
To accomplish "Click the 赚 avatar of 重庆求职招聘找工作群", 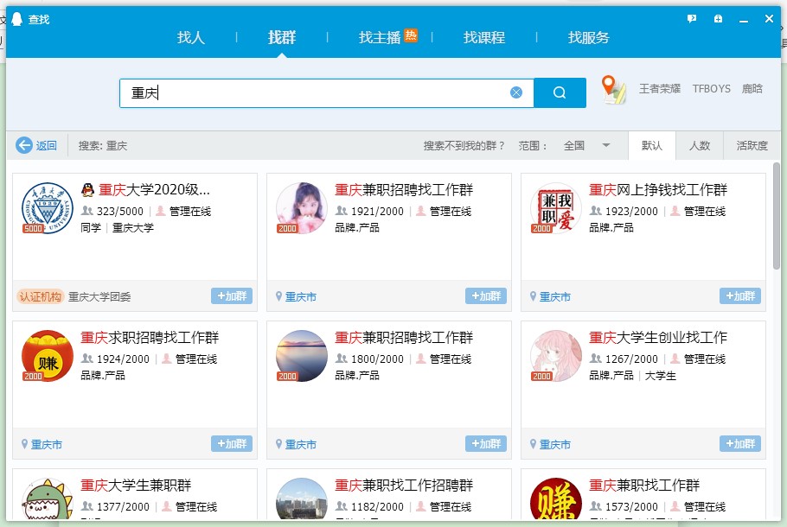I will [47, 356].
